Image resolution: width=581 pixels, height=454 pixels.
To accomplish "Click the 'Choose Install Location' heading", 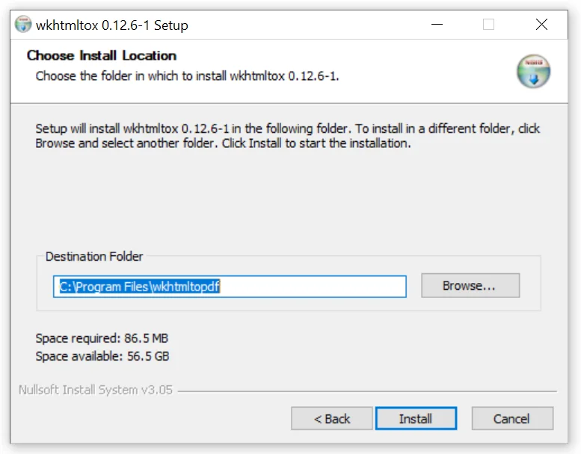I will (x=102, y=55).
